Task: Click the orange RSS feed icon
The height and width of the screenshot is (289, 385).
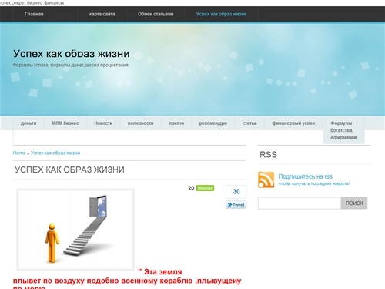Action: pos(266,180)
